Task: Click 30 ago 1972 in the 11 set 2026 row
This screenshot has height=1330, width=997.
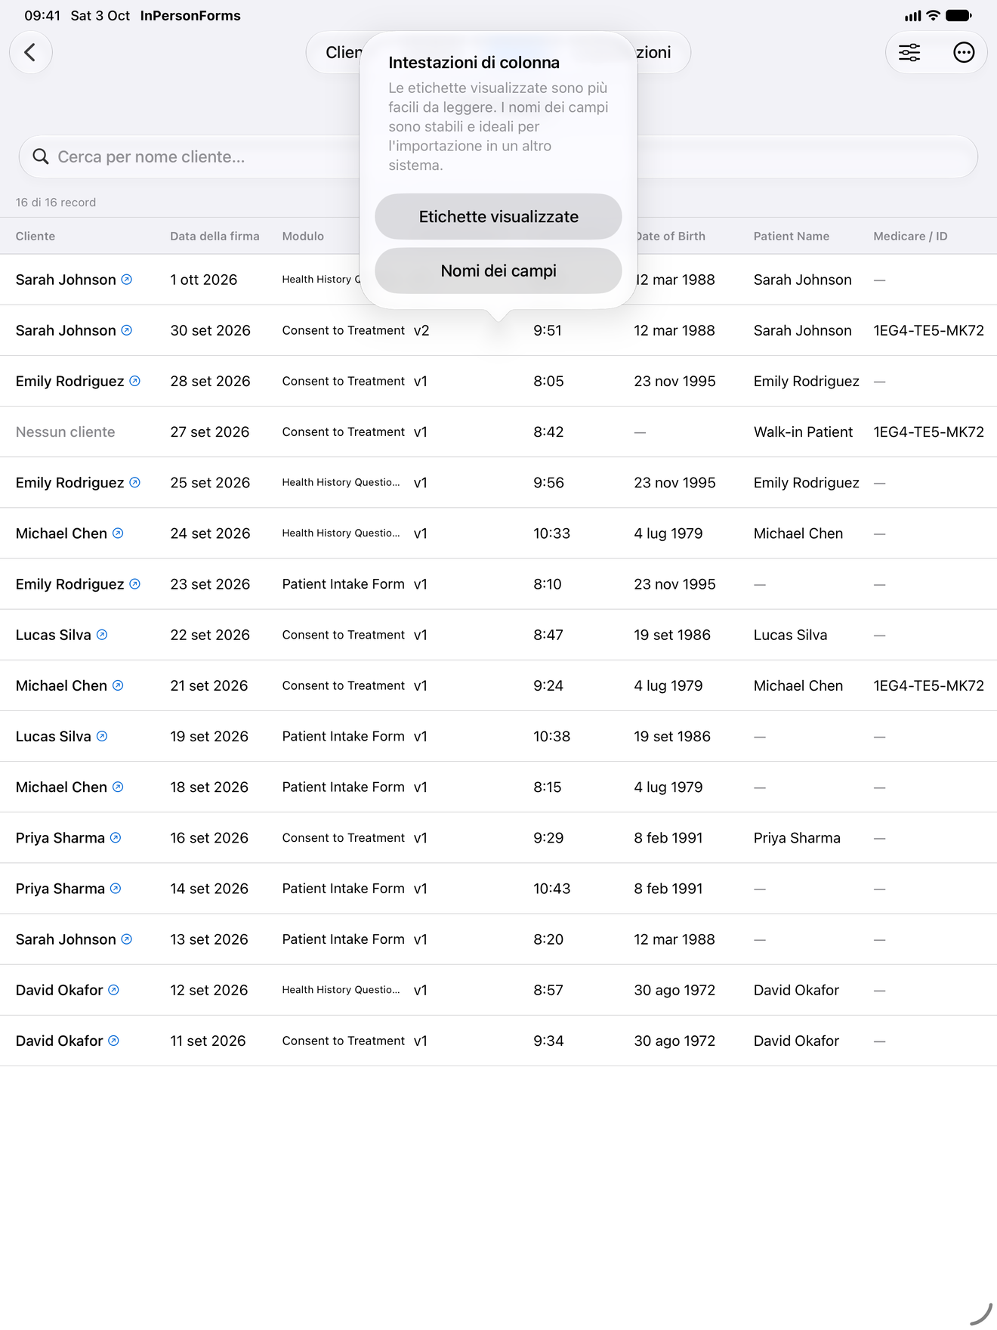Action: click(674, 1041)
